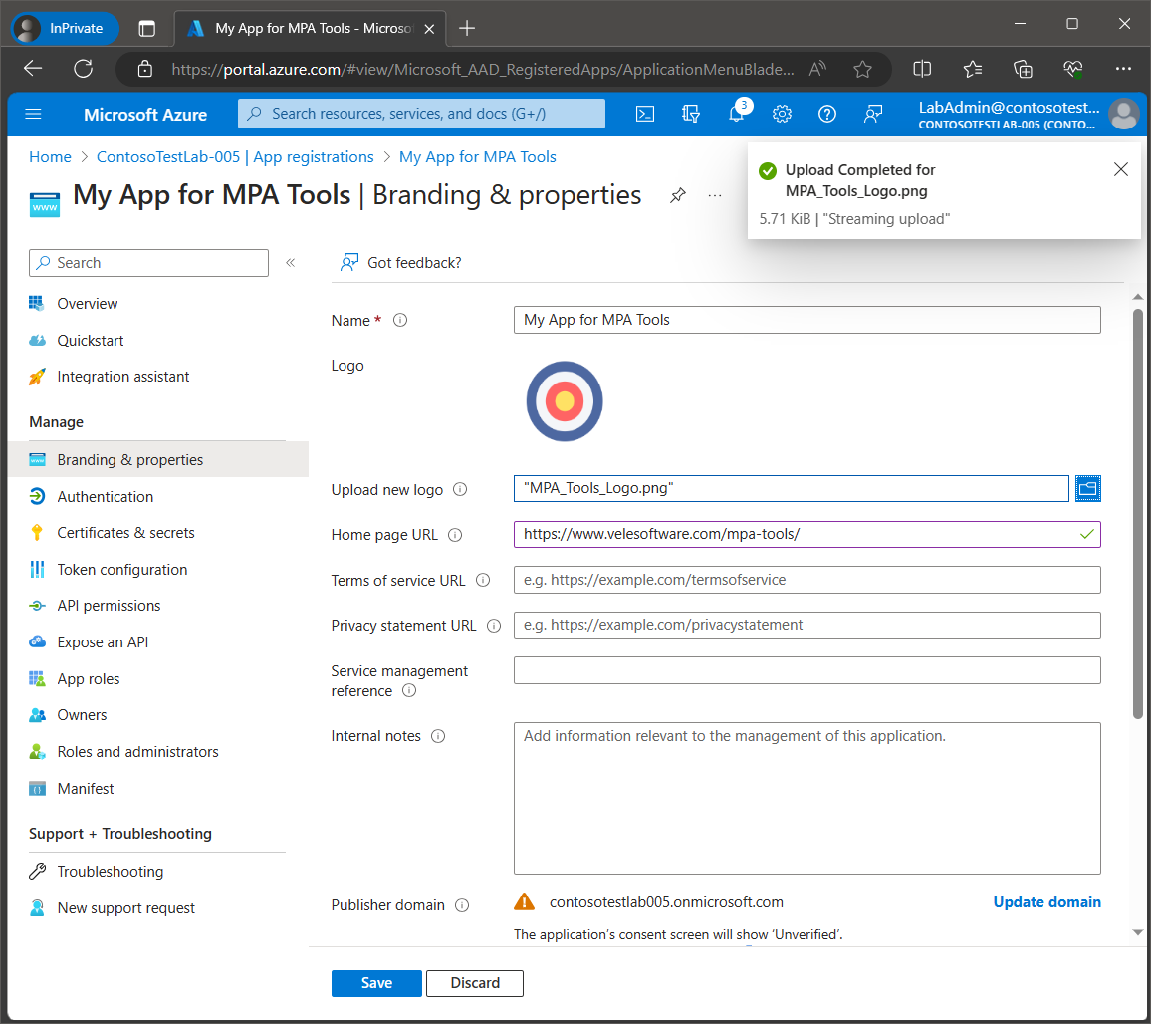The width and height of the screenshot is (1151, 1024).
Task: Click the LabAdmin account avatar
Action: coord(1123,114)
